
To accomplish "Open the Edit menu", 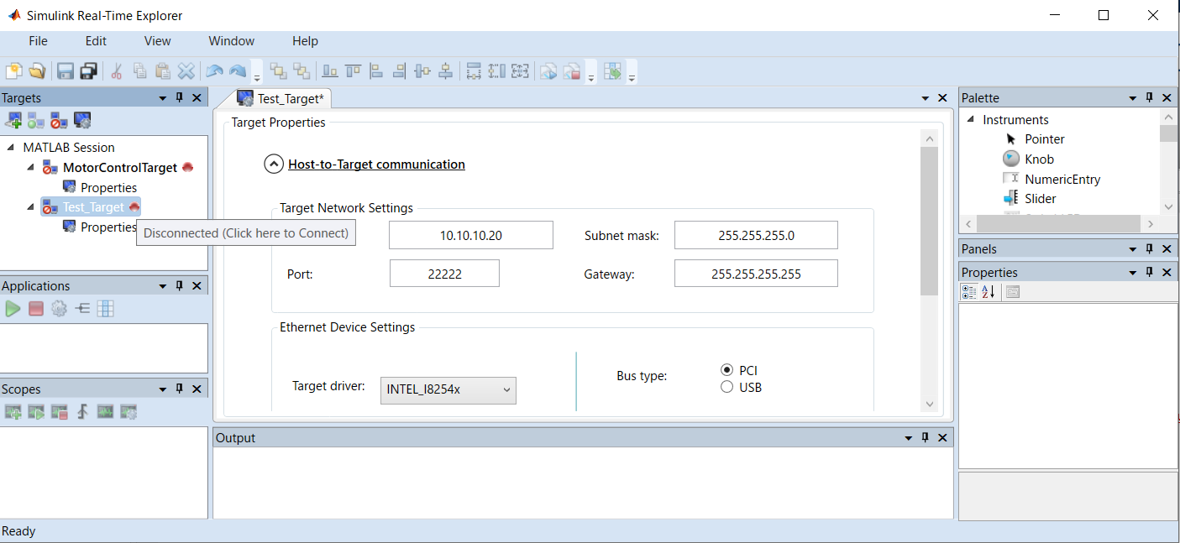I will [96, 41].
